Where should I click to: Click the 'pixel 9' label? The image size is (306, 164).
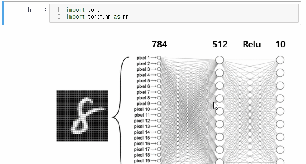pos(143,104)
